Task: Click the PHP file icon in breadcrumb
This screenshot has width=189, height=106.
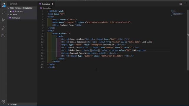Action: tap(41, 8)
